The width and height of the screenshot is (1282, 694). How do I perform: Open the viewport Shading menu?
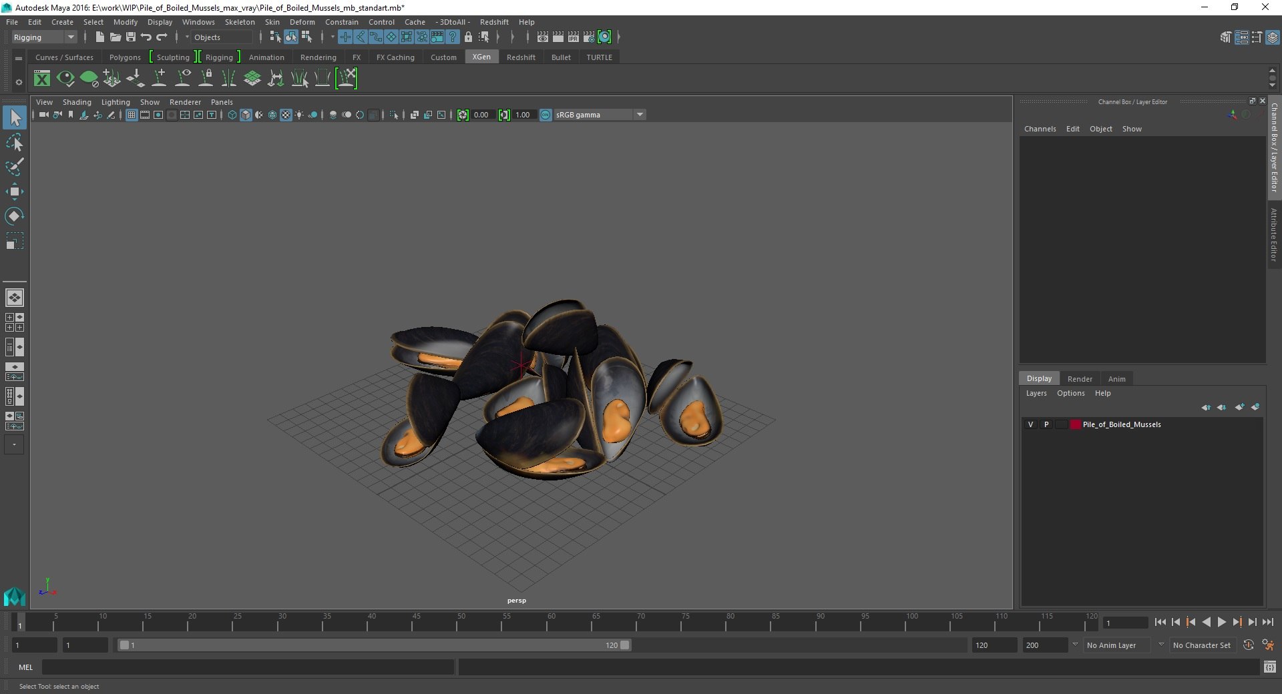tap(77, 102)
